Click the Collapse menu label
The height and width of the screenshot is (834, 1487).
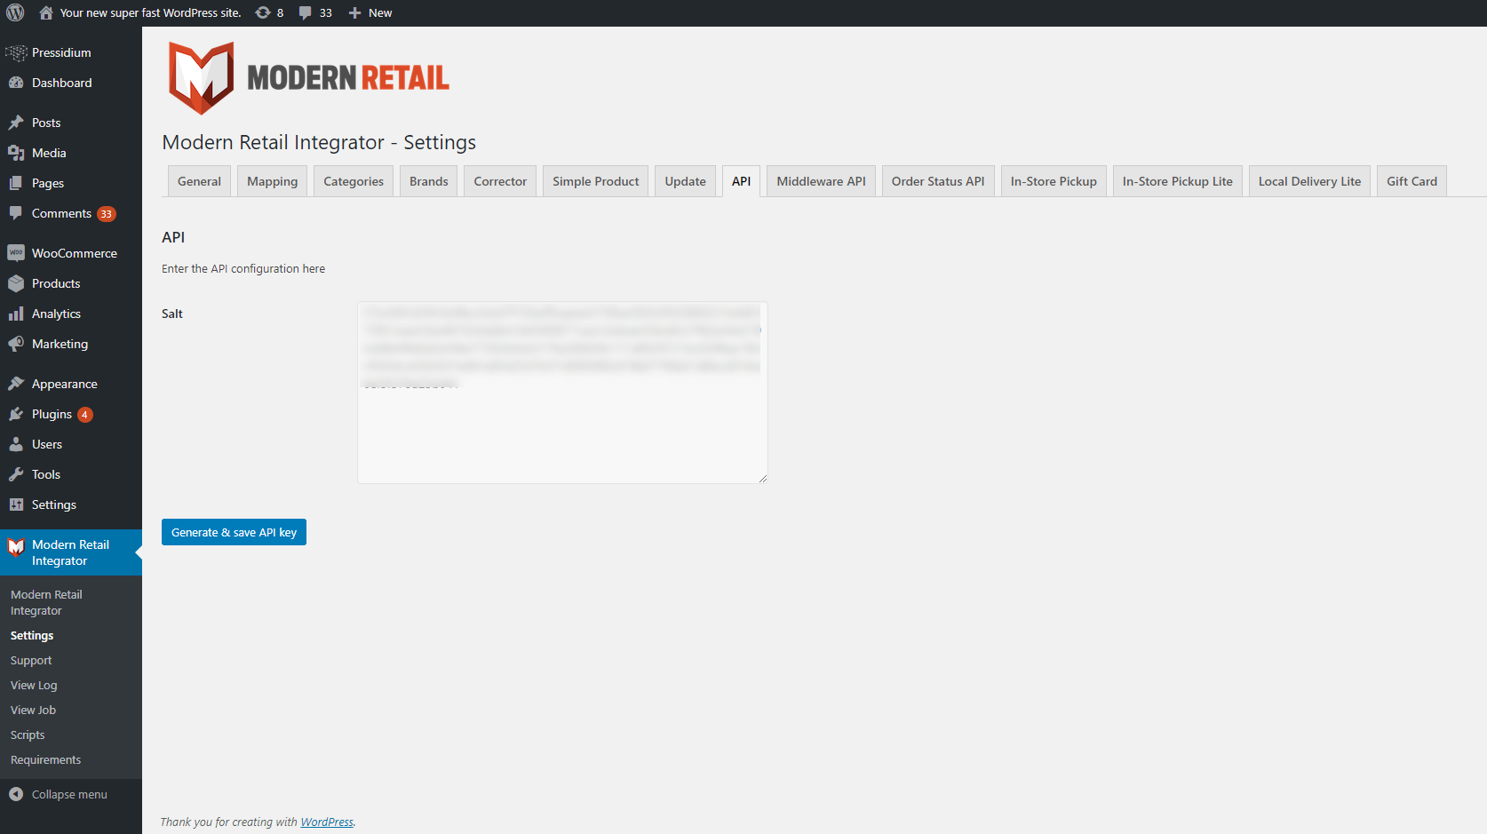(x=69, y=794)
